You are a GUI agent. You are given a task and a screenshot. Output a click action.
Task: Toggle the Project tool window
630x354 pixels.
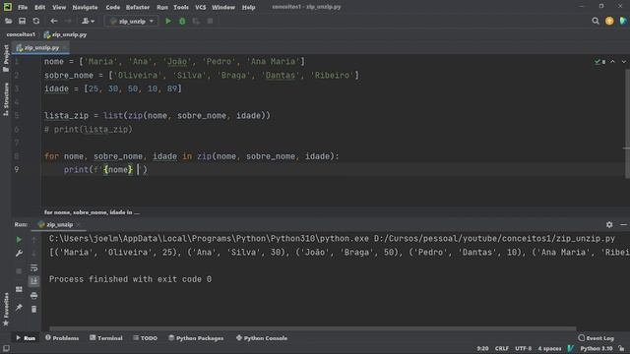(6, 58)
